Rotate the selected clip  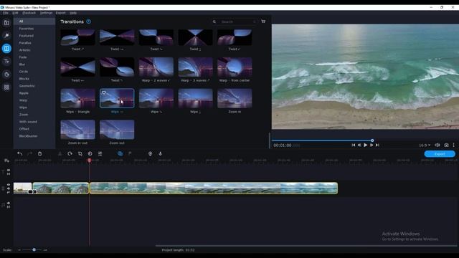click(x=70, y=153)
